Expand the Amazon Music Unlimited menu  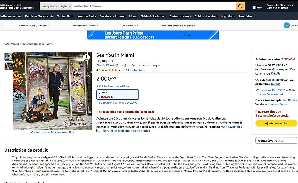click(x=34, y=26)
